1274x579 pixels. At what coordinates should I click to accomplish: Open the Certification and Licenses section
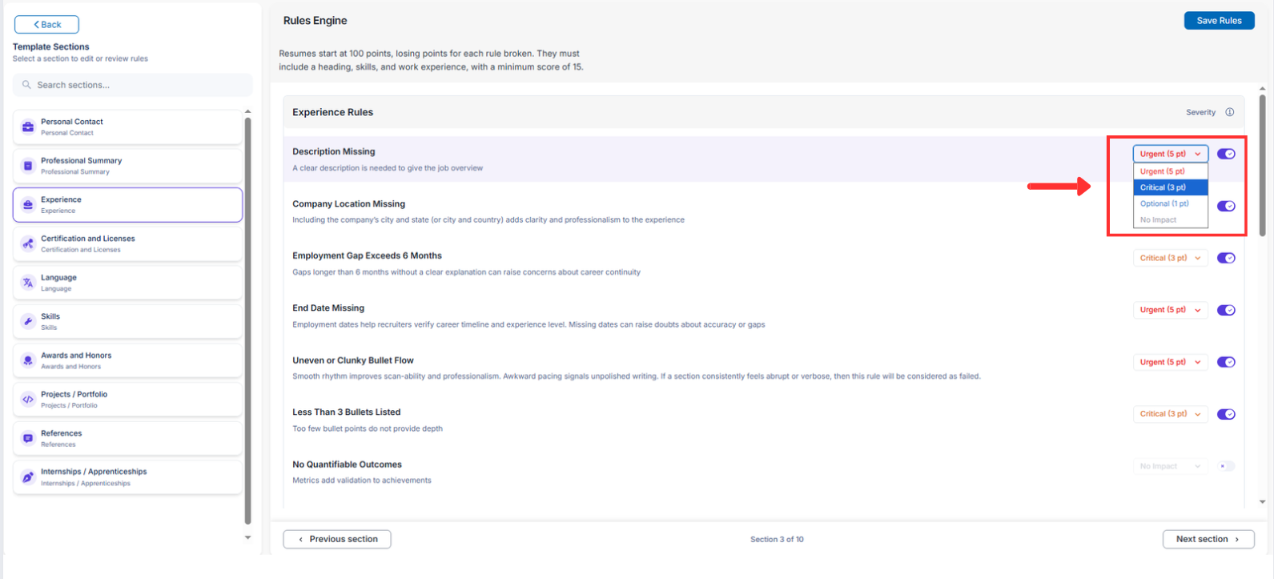[127, 243]
